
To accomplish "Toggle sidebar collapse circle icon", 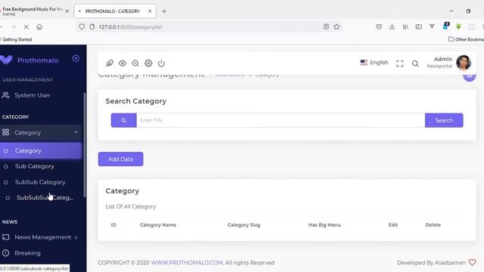I will coord(76,58).
